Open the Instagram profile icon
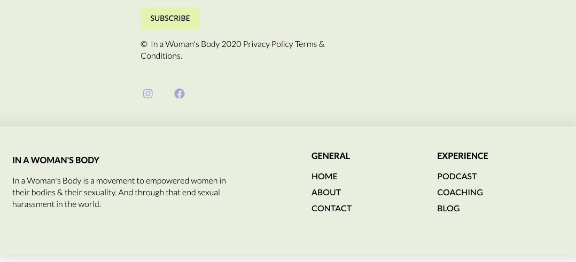The width and height of the screenshot is (576, 262). 147,93
